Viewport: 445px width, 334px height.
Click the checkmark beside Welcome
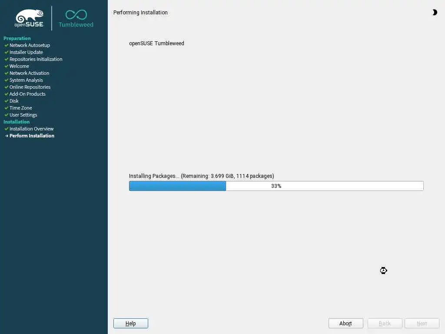coord(6,66)
